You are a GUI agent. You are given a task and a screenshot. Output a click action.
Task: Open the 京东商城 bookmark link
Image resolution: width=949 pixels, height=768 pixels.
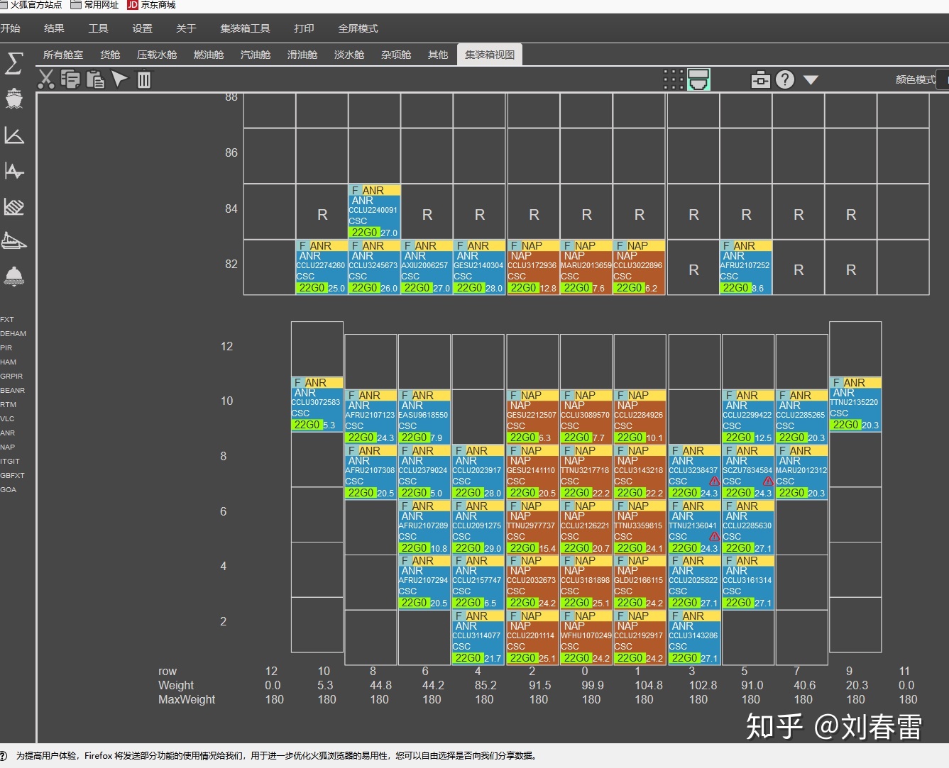coord(152,5)
